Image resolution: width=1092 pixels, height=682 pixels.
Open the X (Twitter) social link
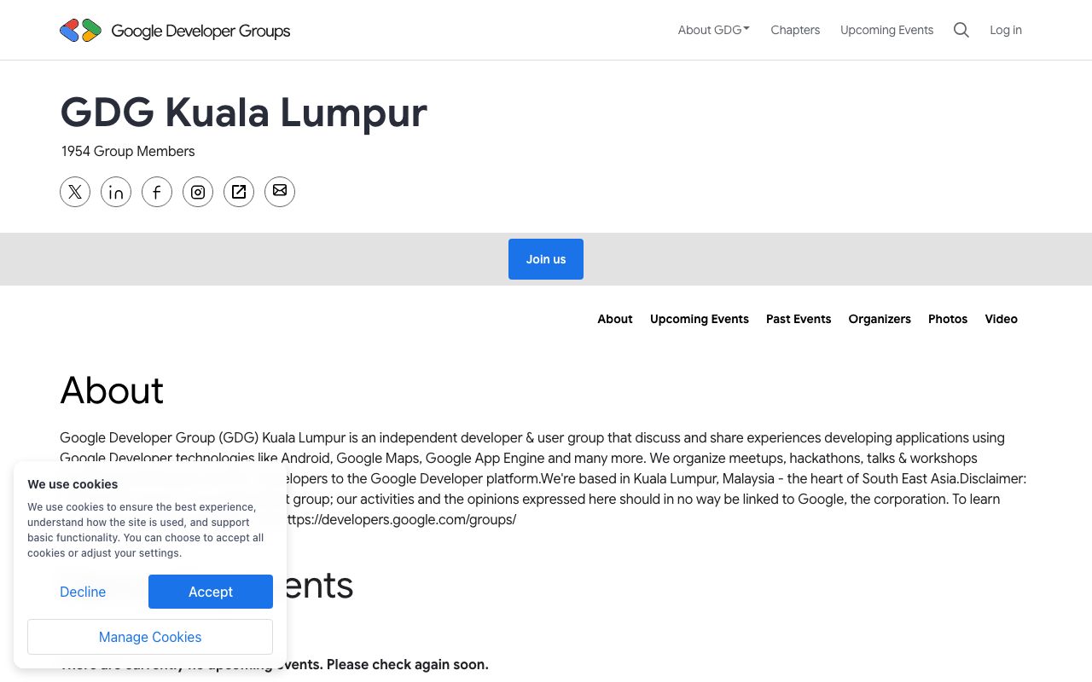pos(75,192)
